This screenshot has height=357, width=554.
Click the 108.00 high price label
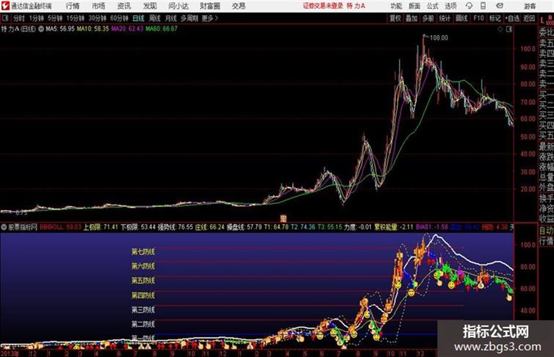tap(439, 38)
